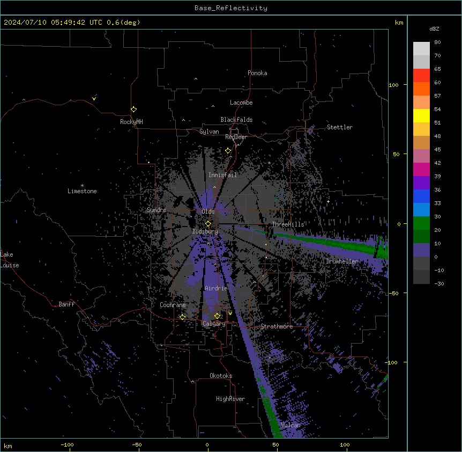Select the Lacombe map label

coord(241,103)
